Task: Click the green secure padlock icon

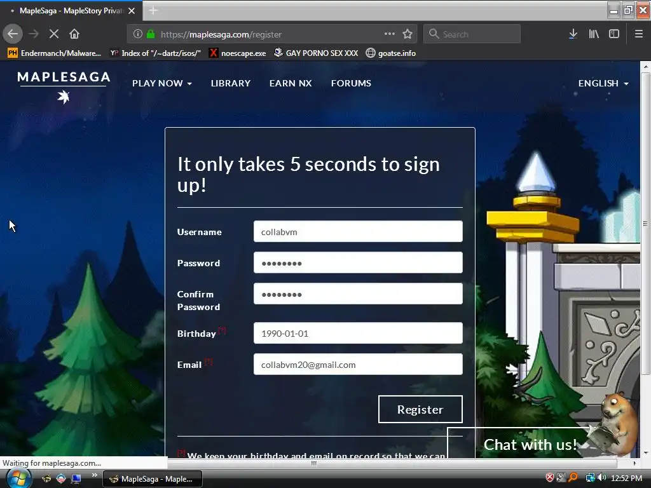Action: click(151, 34)
